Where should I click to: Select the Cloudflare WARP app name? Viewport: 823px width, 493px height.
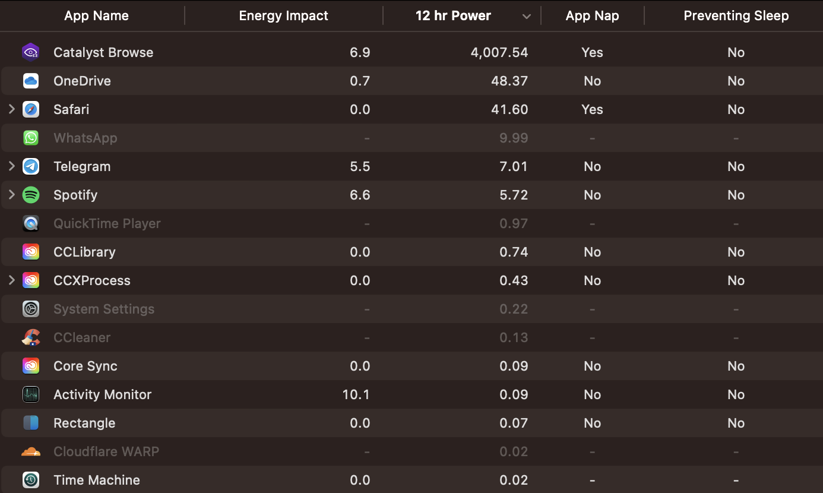click(106, 451)
